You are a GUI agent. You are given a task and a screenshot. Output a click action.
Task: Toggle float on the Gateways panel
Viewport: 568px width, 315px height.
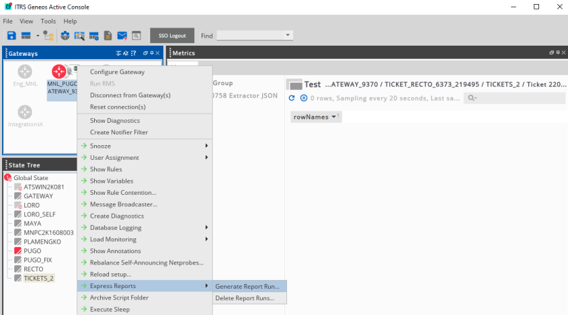(145, 53)
